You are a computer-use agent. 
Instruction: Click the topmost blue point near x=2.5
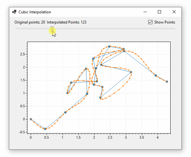109,46
